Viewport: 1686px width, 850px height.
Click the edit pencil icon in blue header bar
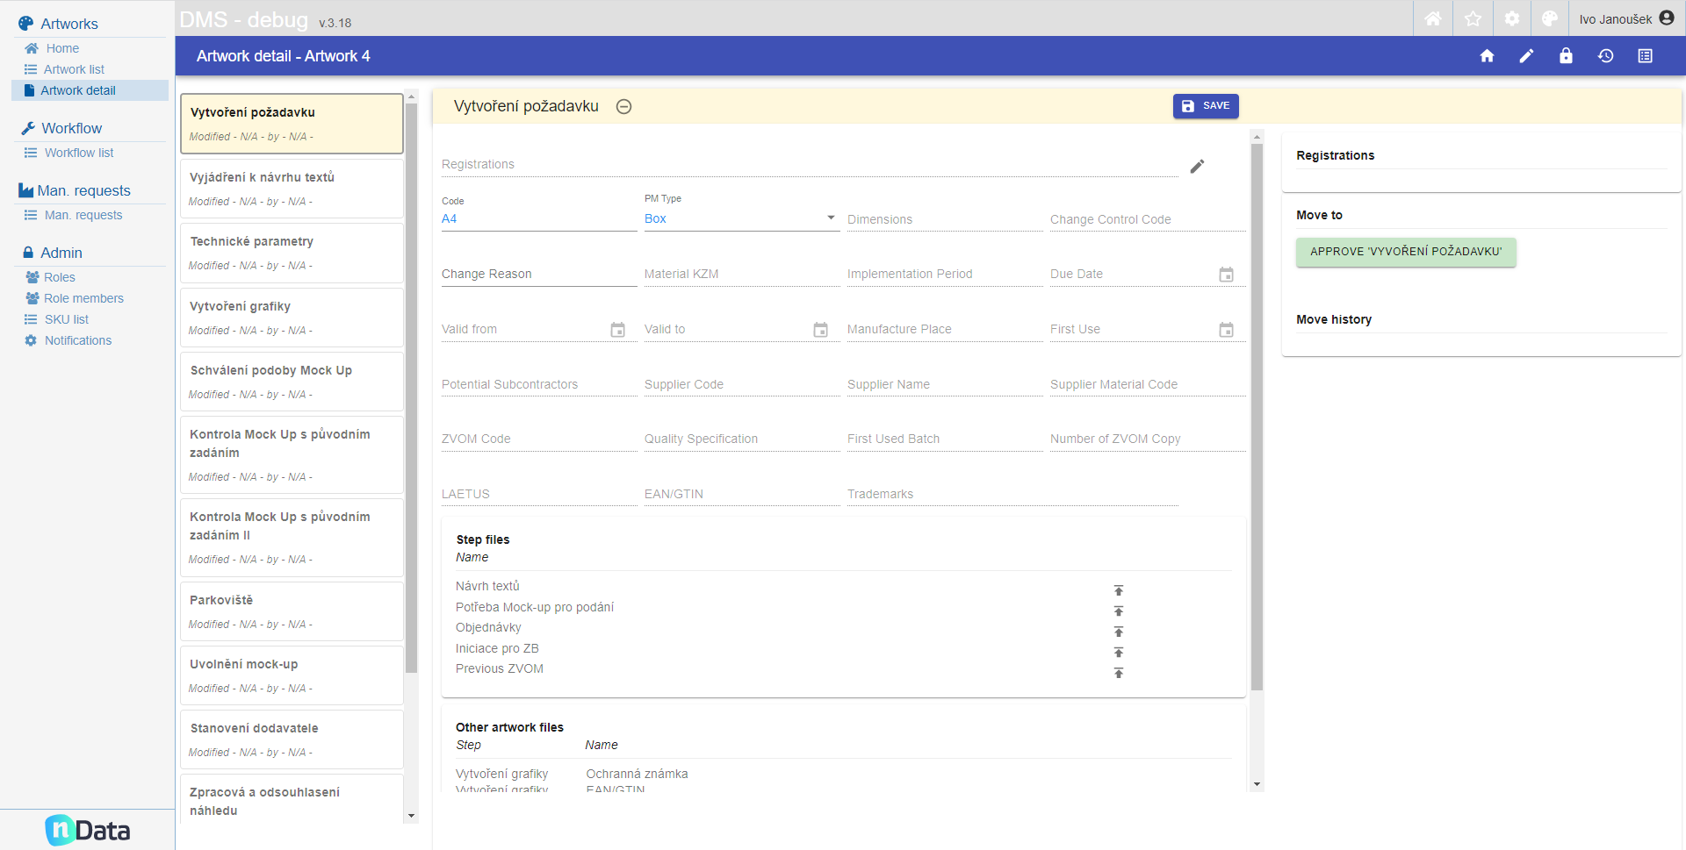[1526, 56]
